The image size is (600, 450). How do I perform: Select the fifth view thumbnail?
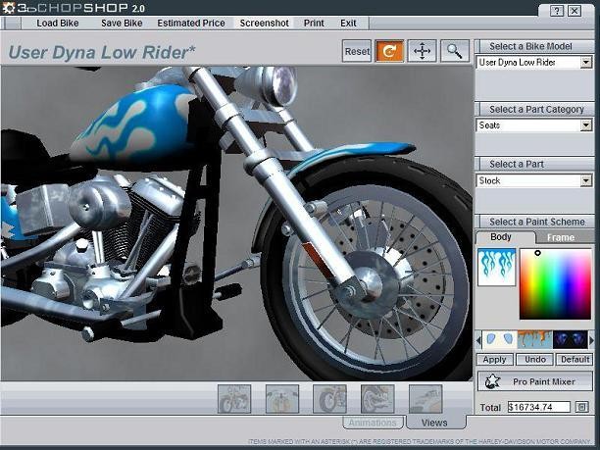tap(425, 399)
